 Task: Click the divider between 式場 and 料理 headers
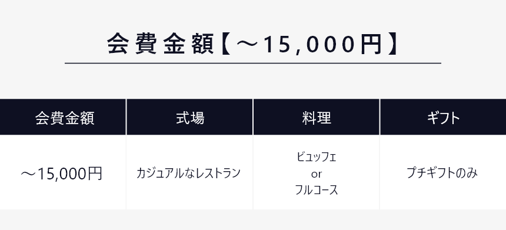[x=253, y=117]
